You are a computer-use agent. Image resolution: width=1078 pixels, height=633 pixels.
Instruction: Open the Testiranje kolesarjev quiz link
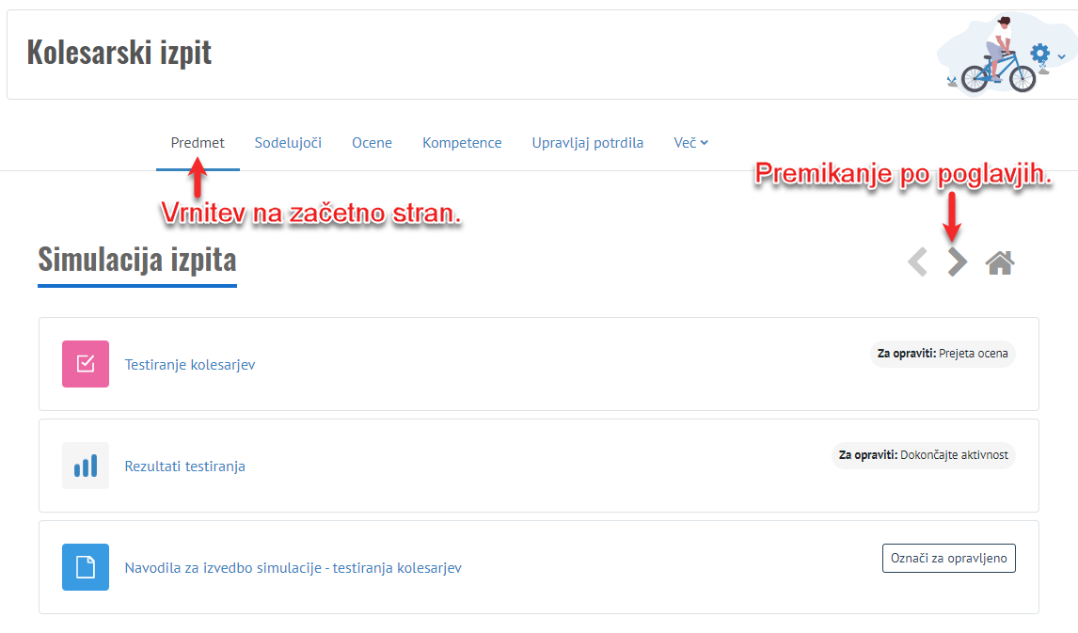190,365
